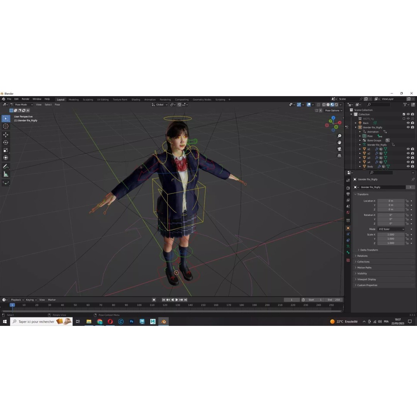Open the Render menu

25,99
